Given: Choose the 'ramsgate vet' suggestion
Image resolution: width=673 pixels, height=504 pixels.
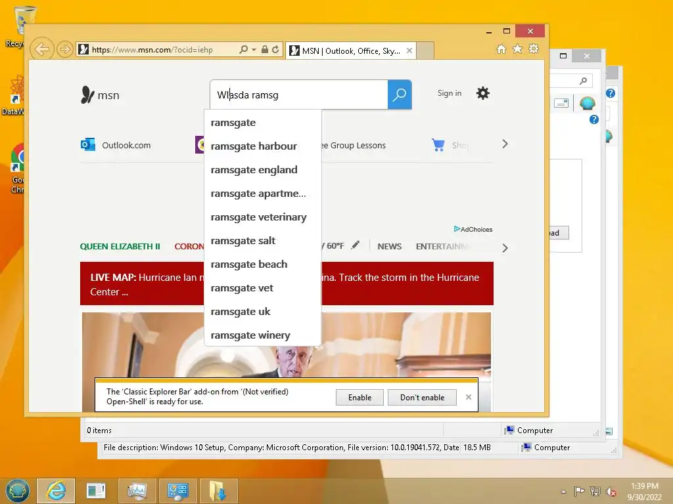Looking at the screenshot, I should tap(263, 288).
